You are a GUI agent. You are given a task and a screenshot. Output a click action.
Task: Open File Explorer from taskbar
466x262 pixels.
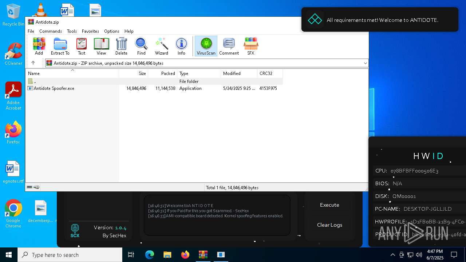[x=167, y=255]
